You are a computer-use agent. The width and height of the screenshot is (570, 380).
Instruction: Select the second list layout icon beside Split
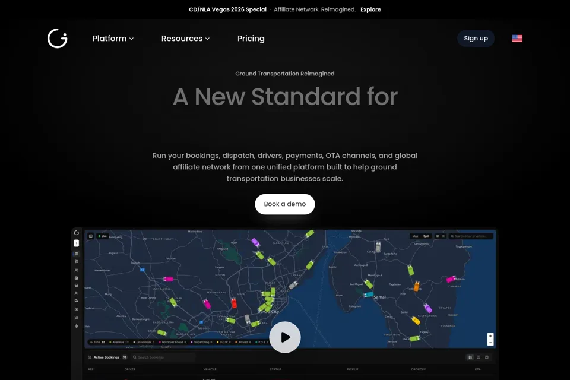tap(443, 236)
